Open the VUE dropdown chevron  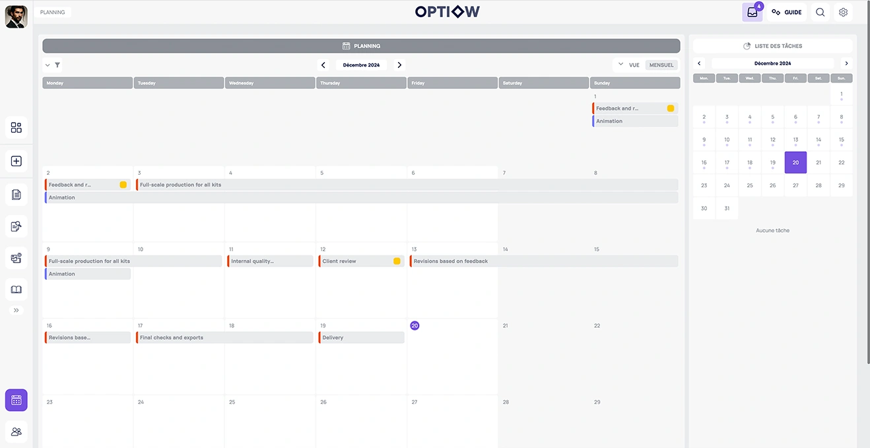(x=620, y=65)
